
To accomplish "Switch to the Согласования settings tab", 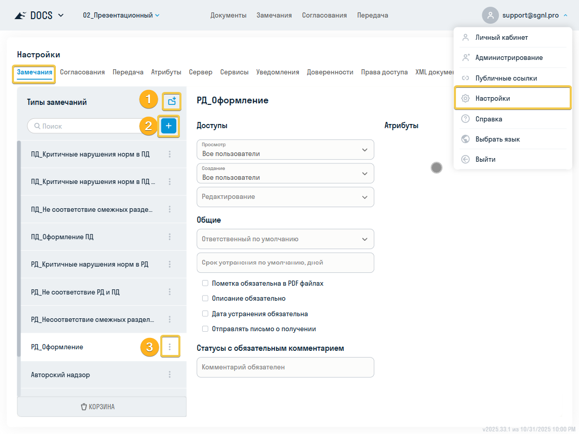I will pyautogui.click(x=82, y=72).
